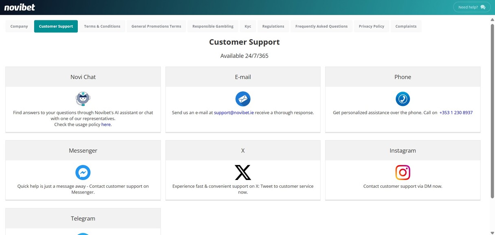The image size is (495, 235).
Task: Open the Terms & Conditions tab
Action: pyautogui.click(x=102, y=26)
